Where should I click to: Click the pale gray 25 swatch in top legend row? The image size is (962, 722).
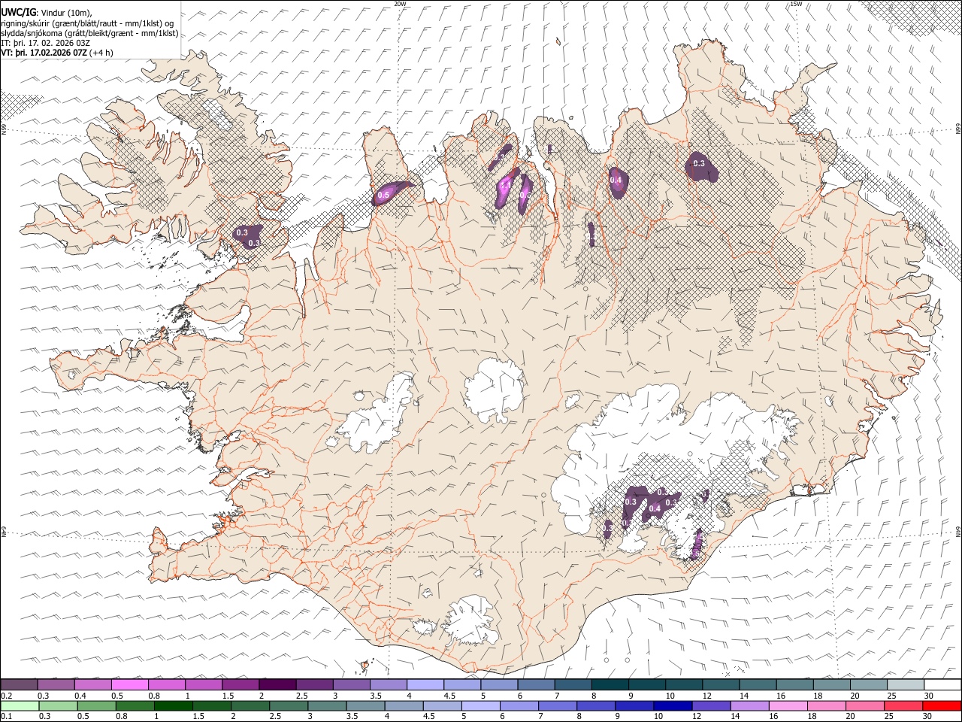[905, 685]
